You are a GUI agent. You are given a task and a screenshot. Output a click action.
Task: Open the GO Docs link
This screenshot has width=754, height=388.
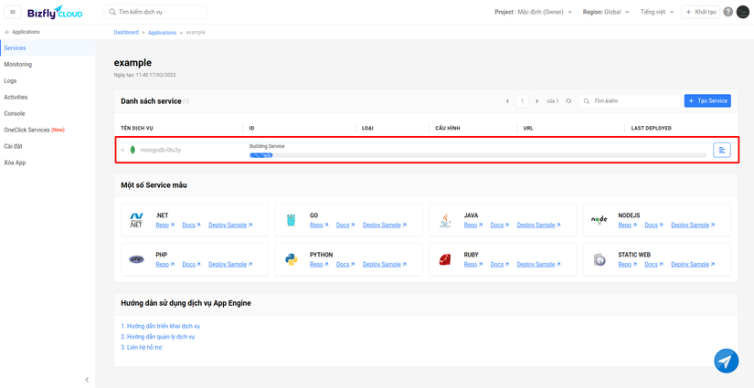pos(345,225)
